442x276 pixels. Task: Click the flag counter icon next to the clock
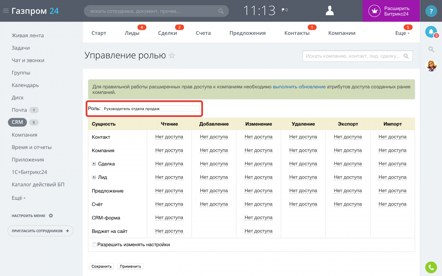(x=285, y=10)
